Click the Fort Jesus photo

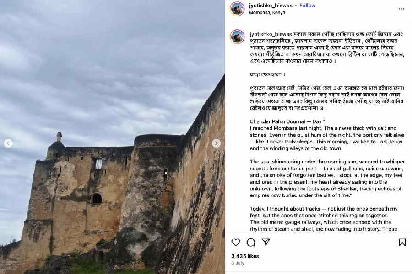113,137
